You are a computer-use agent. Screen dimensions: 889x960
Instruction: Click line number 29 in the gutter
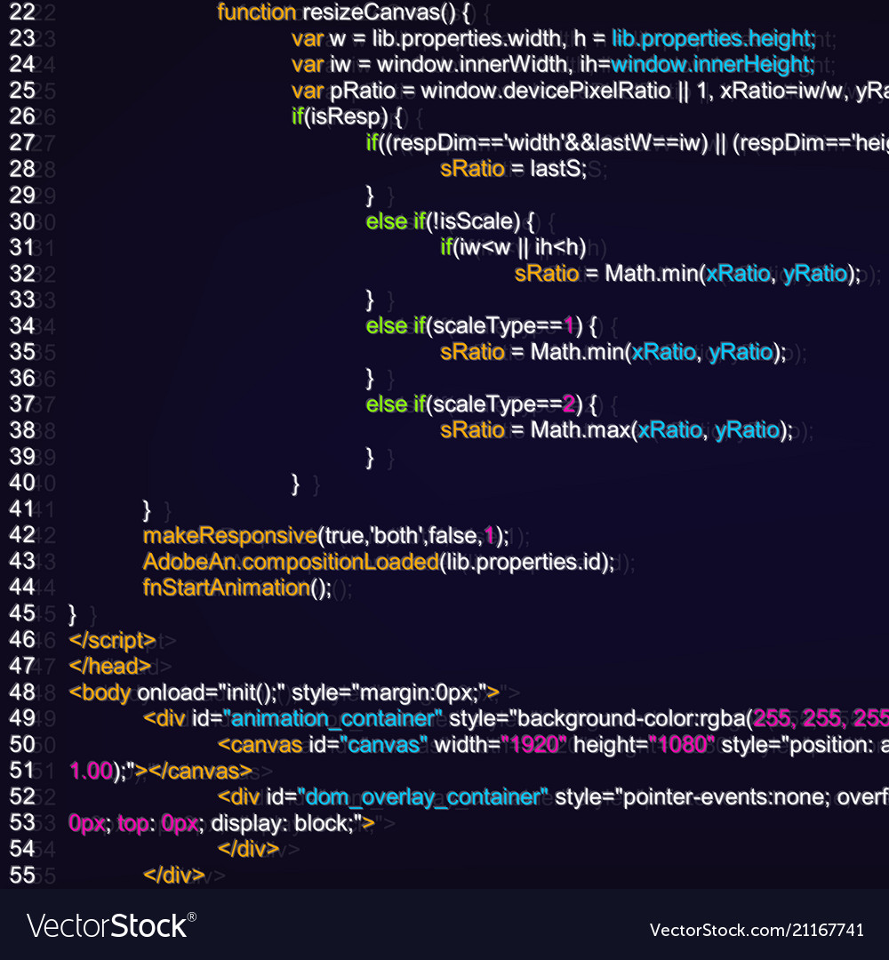[x=22, y=196]
